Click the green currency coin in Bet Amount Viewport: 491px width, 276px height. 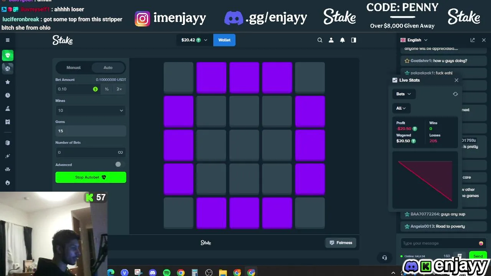(x=95, y=89)
